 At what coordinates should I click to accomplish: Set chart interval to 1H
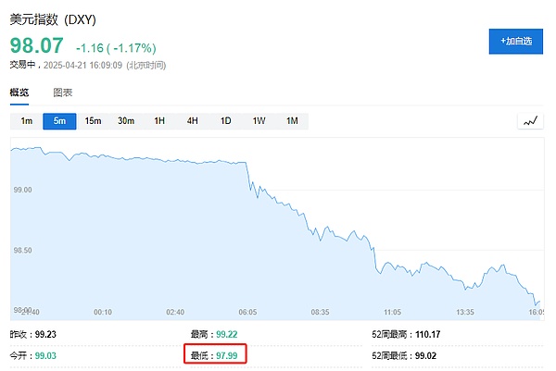click(159, 121)
